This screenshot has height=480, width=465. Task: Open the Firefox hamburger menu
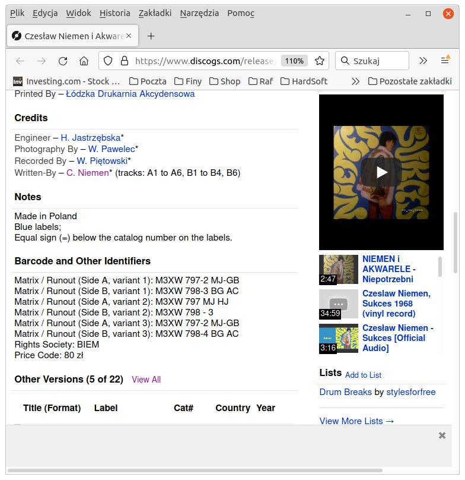tap(445, 61)
